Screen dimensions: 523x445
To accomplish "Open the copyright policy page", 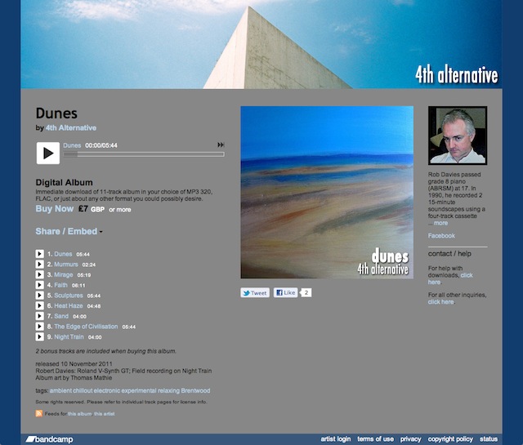I will (x=450, y=439).
